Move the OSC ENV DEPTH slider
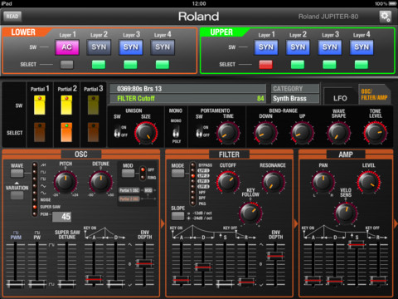This screenshot has width=398, height=299. tap(144, 263)
